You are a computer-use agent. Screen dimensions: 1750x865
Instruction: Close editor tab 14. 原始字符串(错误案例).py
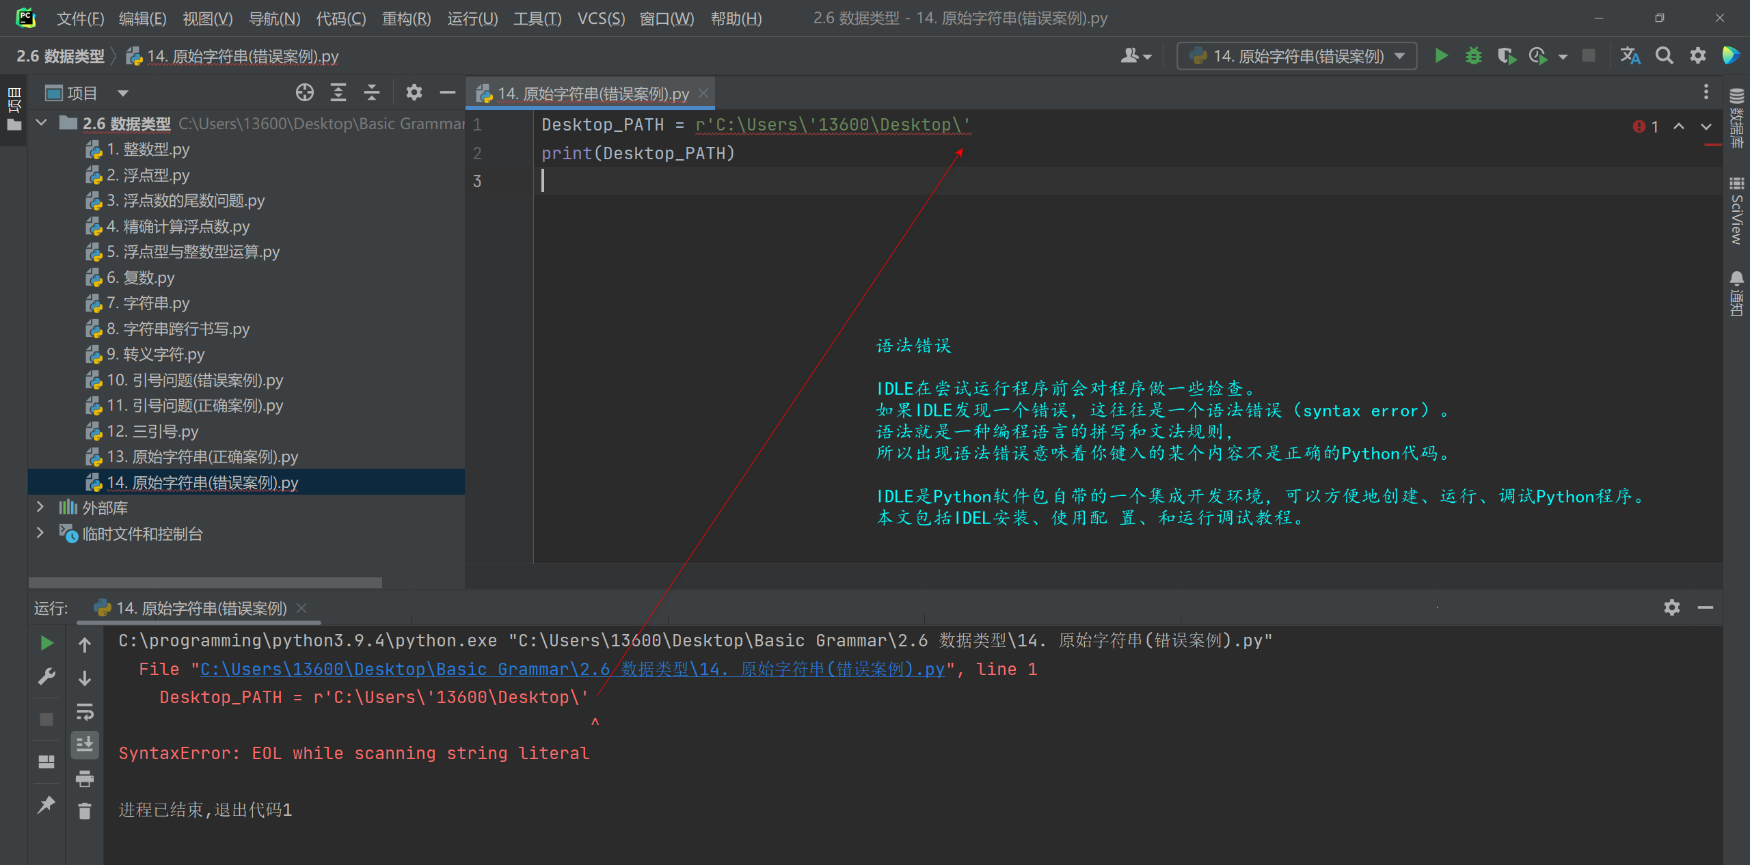[703, 93]
